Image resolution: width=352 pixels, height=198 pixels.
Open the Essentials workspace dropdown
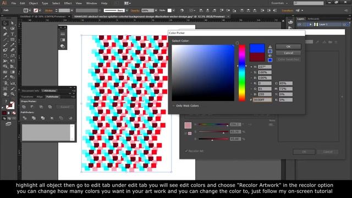279,3
